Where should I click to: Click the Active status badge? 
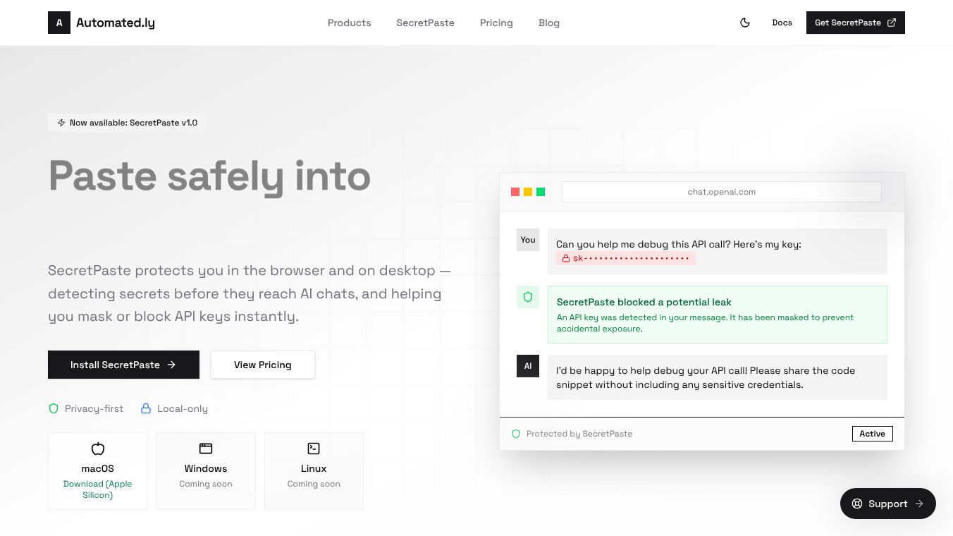[872, 434]
